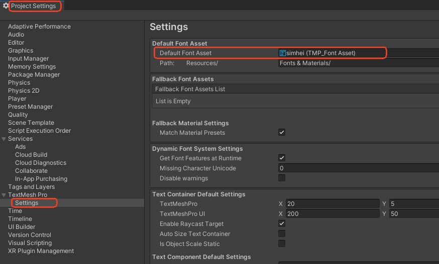
Task: Open Memory Settings category
Action: point(32,67)
